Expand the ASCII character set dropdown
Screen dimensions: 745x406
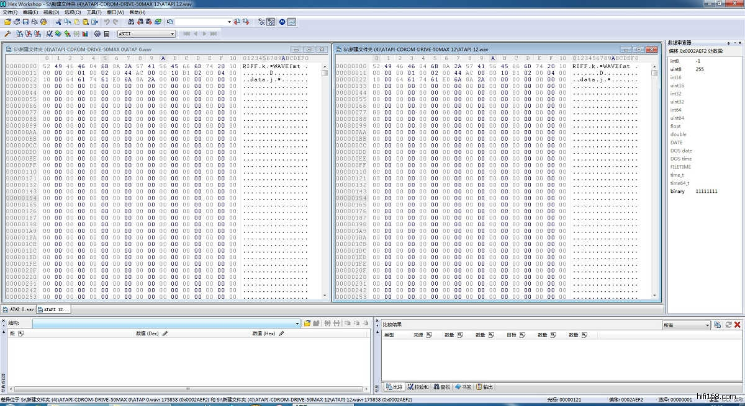click(172, 33)
